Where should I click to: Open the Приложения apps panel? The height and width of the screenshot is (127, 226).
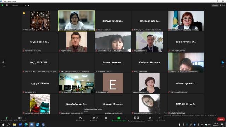tap(160, 119)
